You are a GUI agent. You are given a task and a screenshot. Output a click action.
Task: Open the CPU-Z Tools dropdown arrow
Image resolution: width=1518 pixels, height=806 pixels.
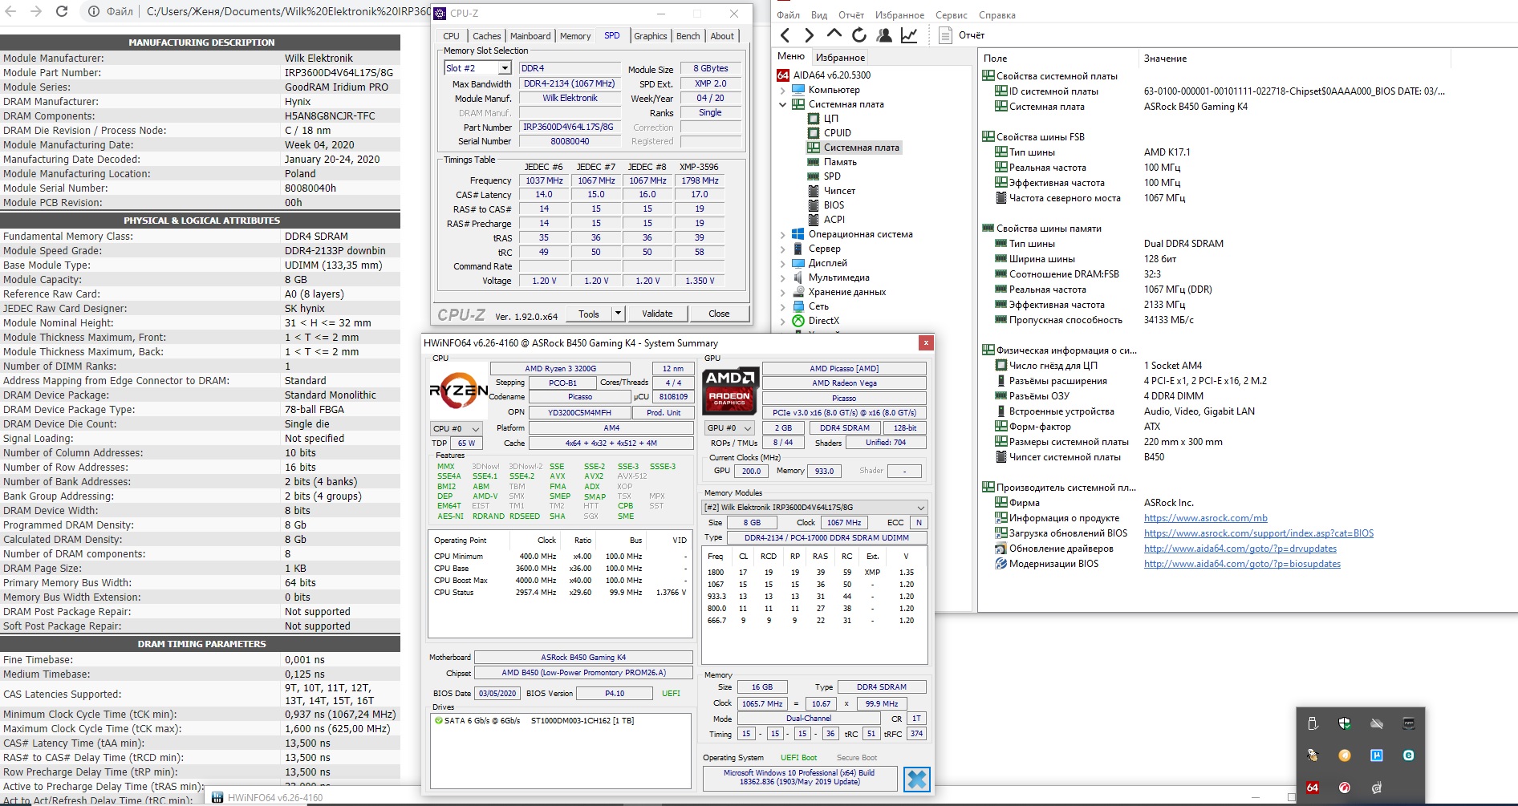618,314
